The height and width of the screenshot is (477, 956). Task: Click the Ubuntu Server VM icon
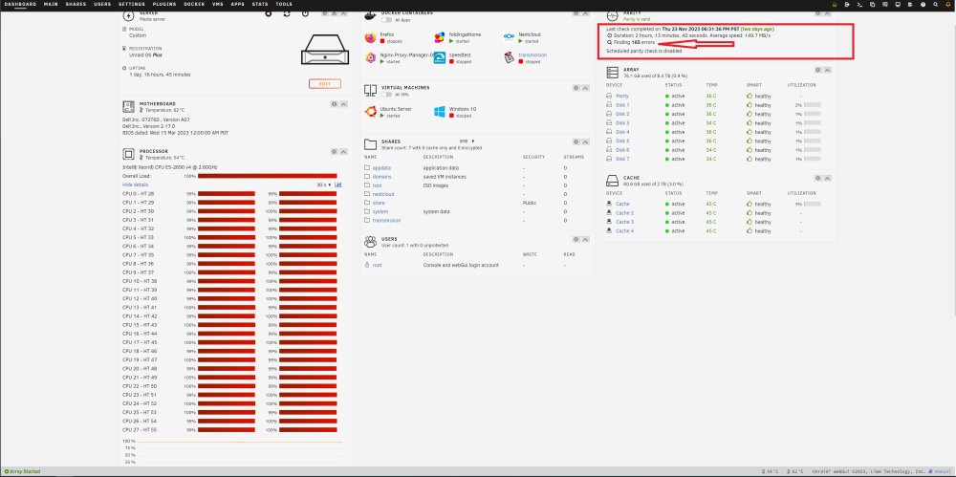point(370,112)
